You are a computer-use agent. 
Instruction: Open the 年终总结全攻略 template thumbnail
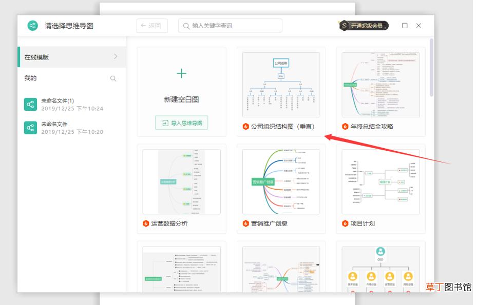(381, 85)
